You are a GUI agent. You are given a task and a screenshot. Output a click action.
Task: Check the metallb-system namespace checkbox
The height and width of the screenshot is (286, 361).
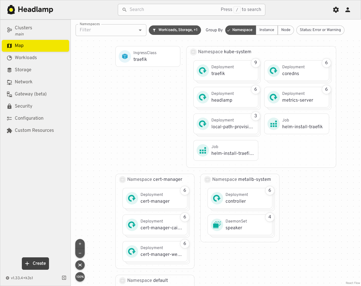pos(208,180)
